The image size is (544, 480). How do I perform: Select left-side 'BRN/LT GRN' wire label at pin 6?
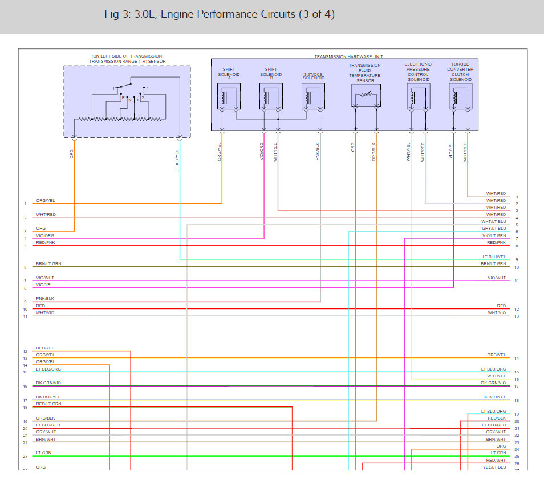coord(48,263)
